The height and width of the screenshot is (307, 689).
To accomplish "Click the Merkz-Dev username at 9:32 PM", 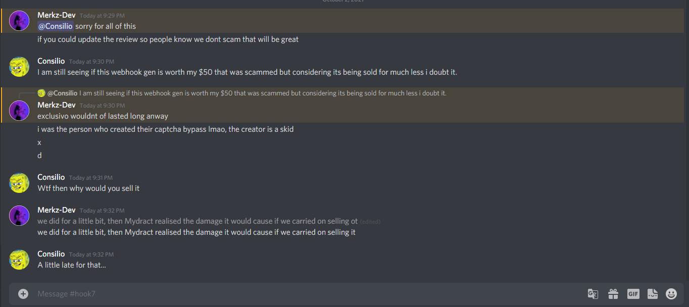I will 57,210.
